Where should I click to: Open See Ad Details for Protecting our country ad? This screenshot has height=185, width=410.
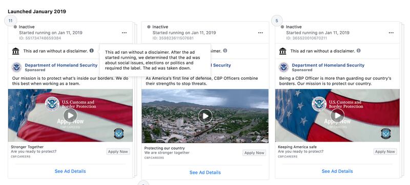tap(206, 173)
